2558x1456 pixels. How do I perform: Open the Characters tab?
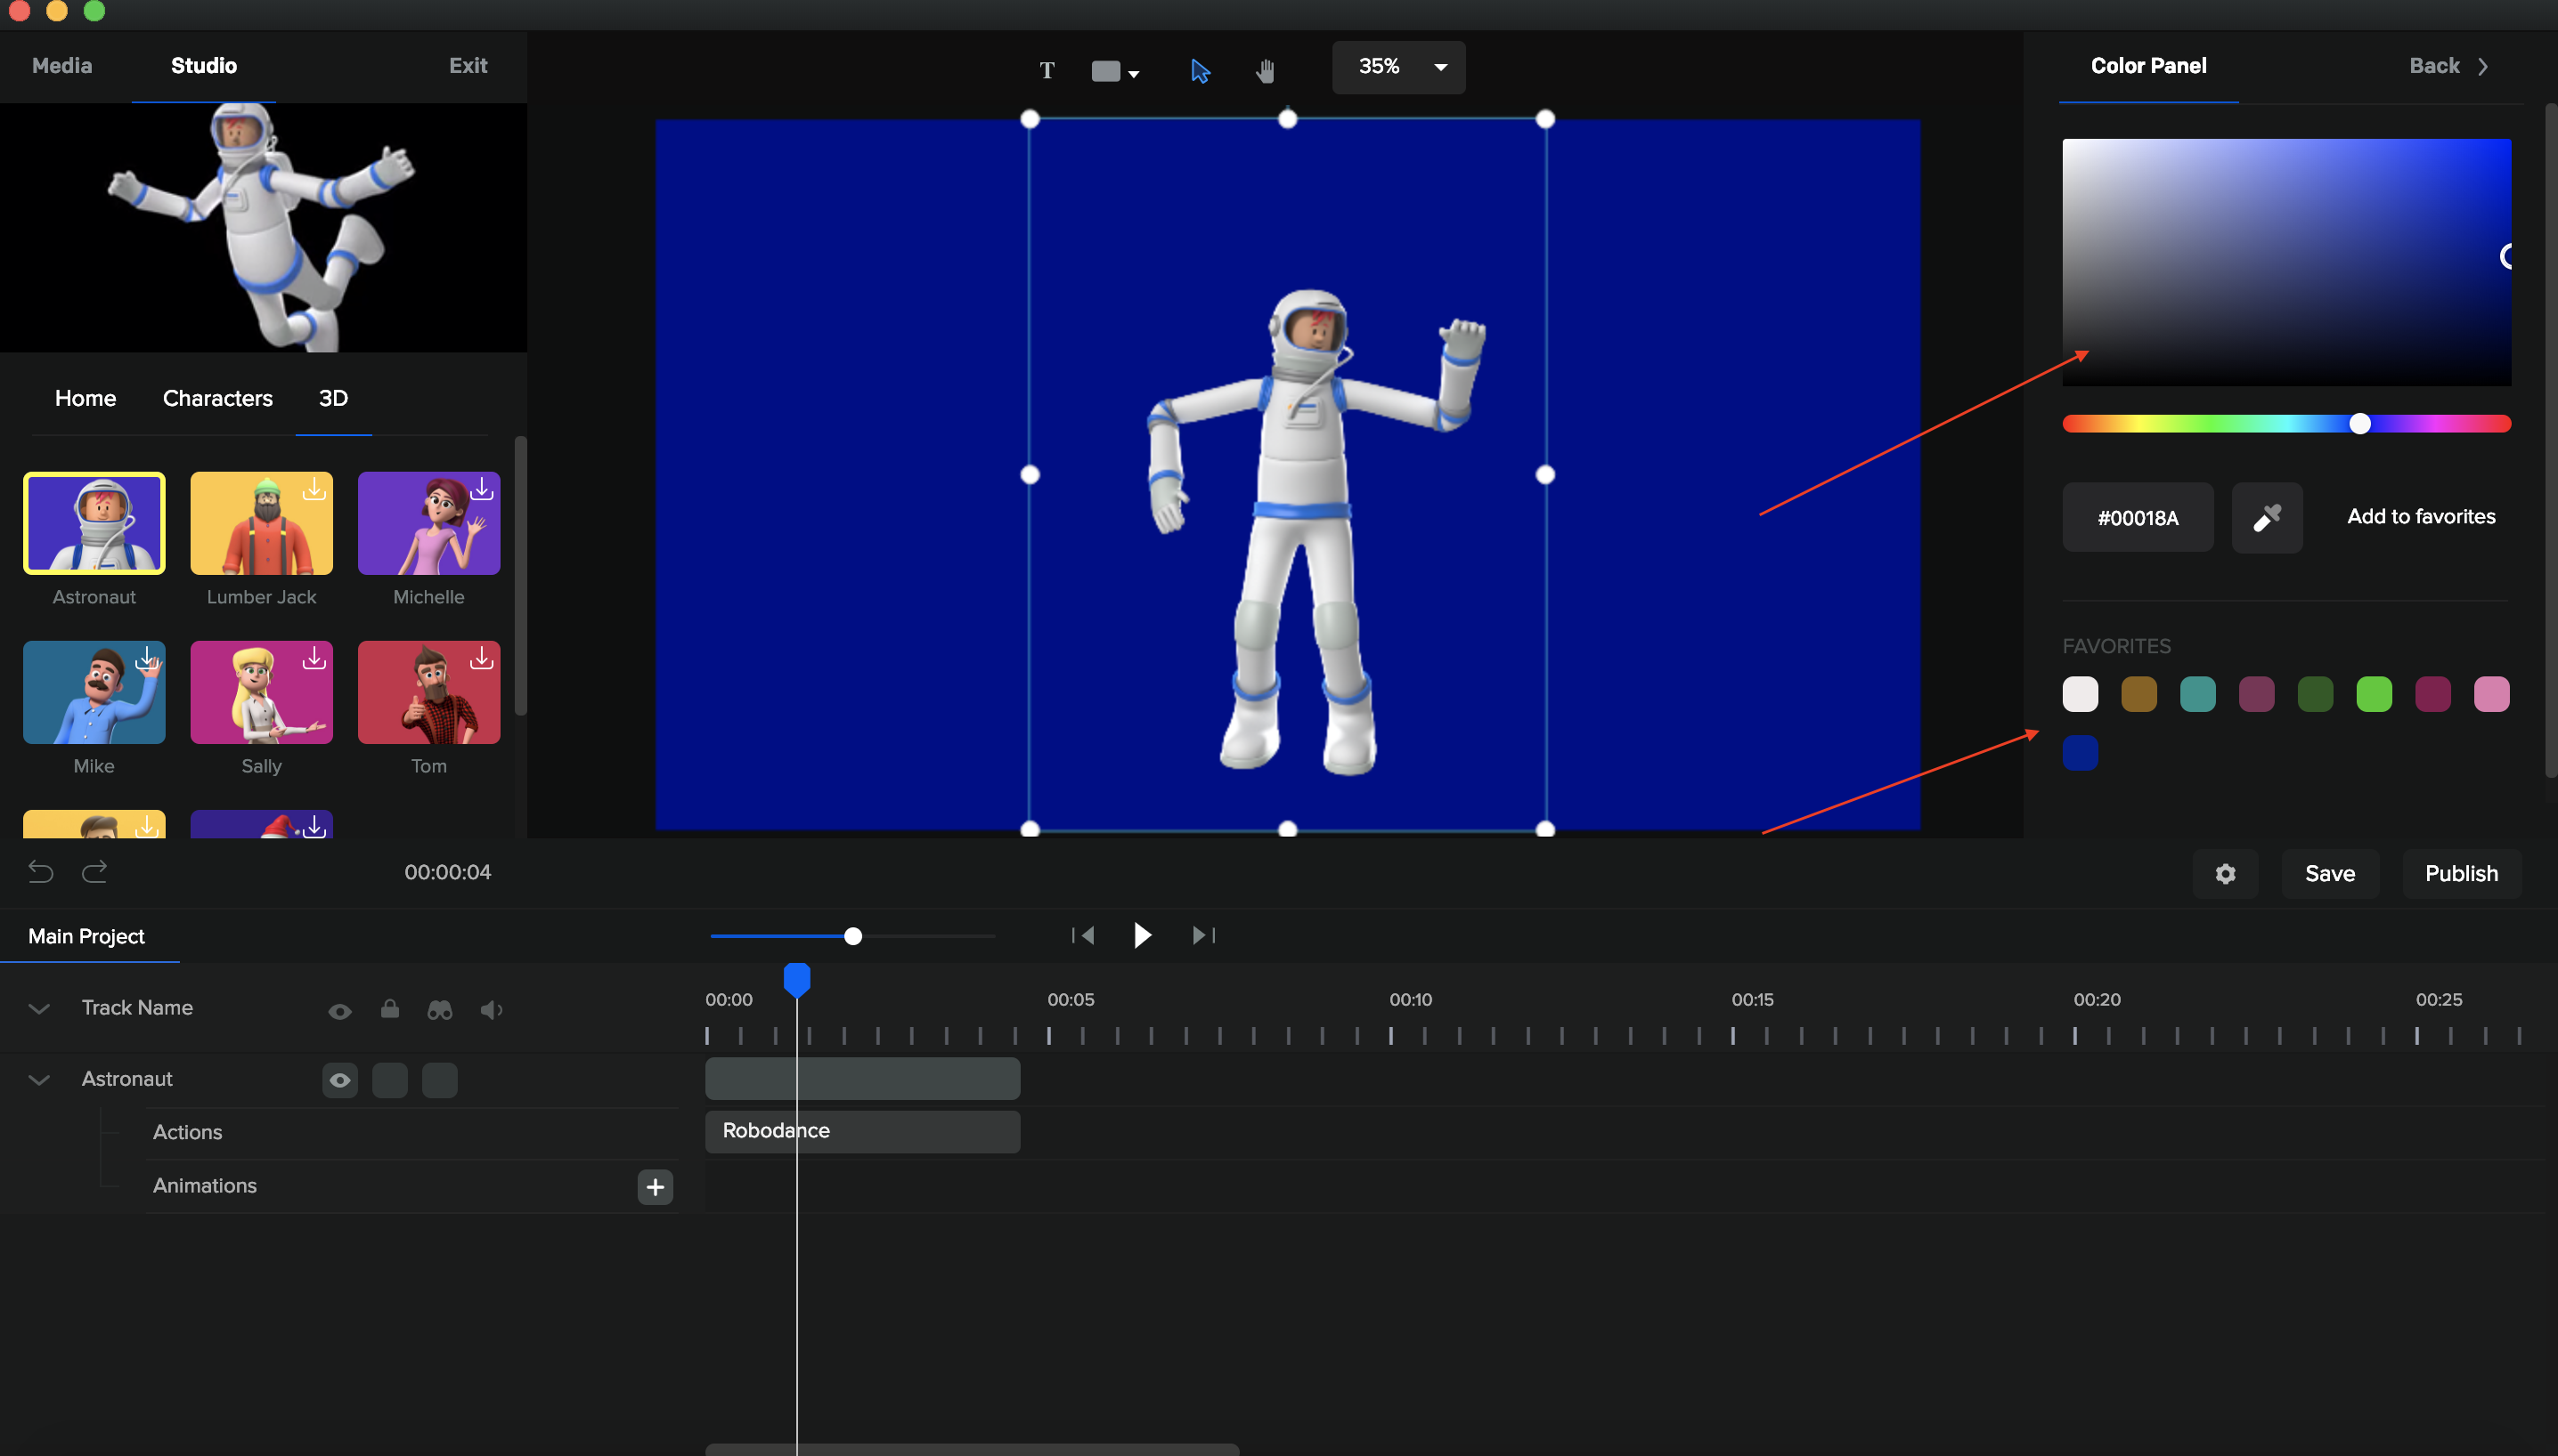[x=217, y=398]
